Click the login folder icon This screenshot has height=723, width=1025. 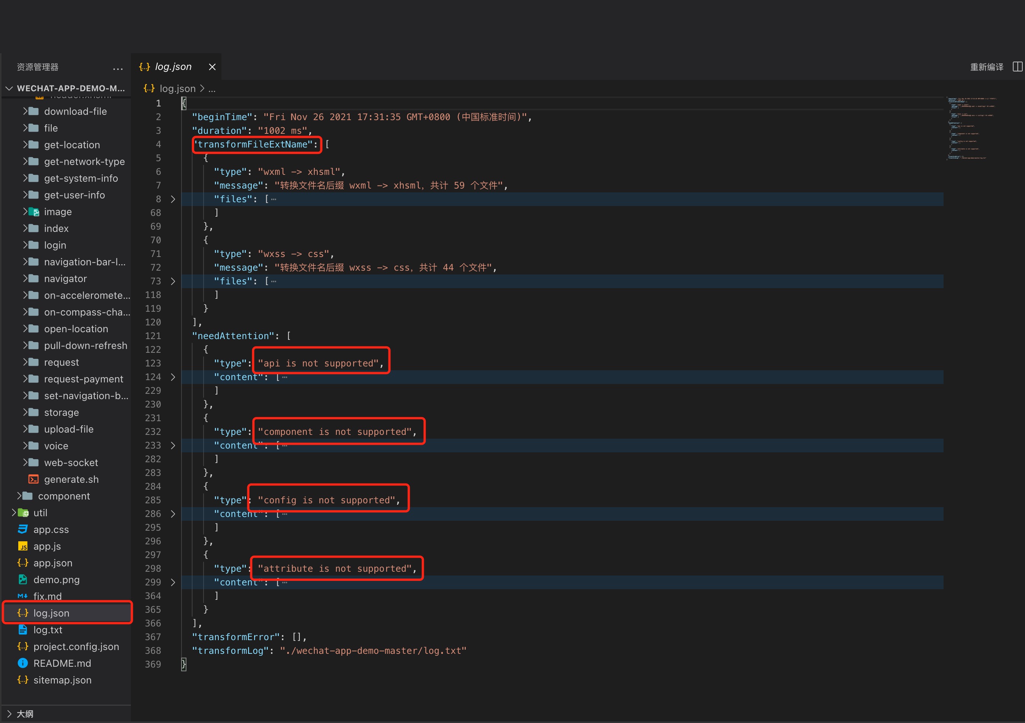coord(34,245)
